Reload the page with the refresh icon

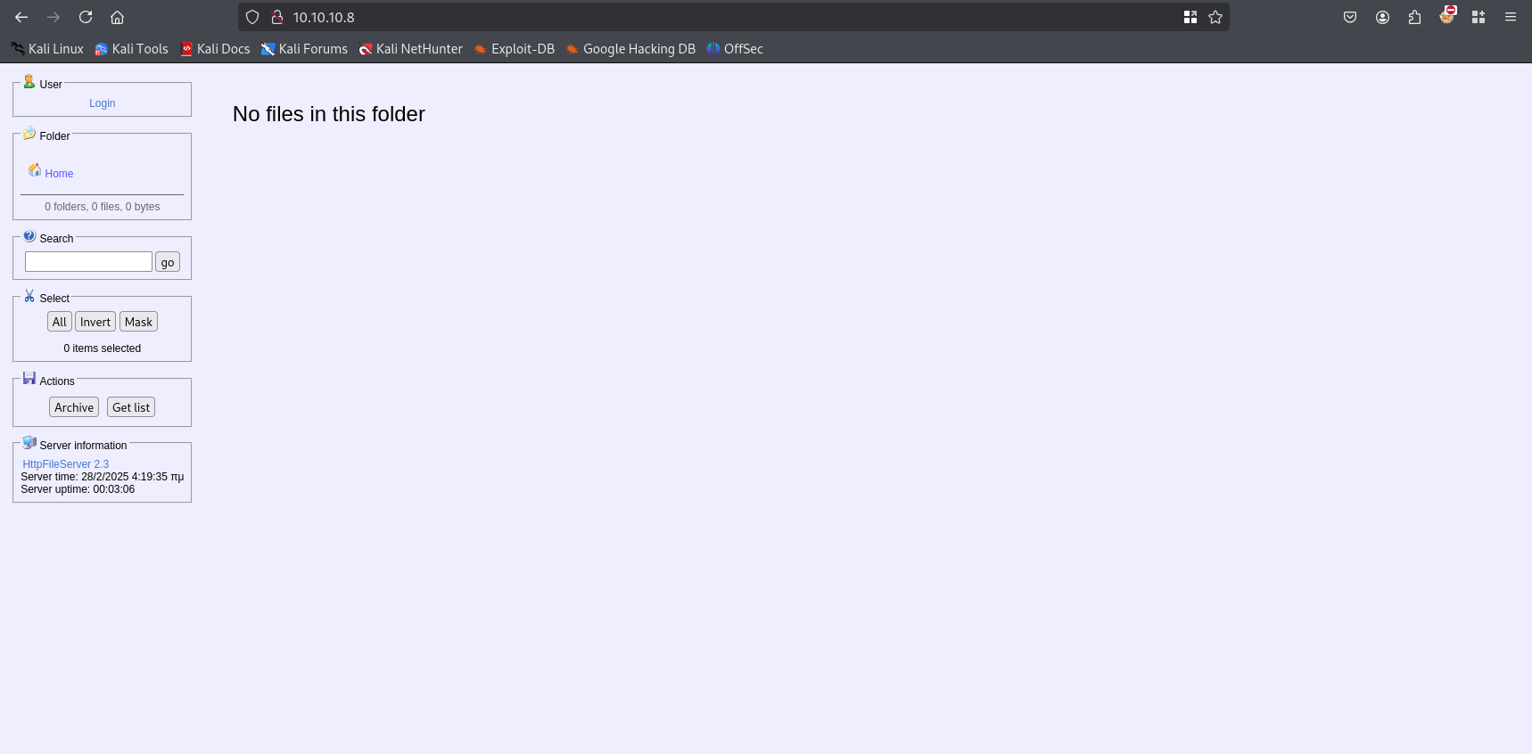(86, 17)
